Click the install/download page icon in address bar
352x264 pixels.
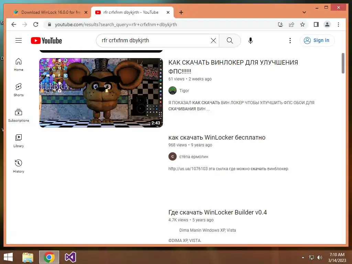280,24
